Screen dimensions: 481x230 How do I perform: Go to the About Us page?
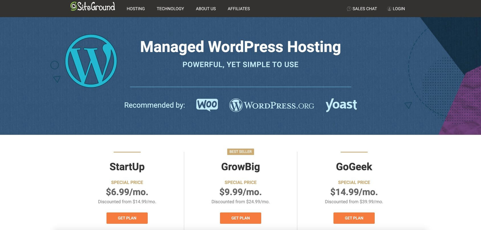click(x=206, y=9)
